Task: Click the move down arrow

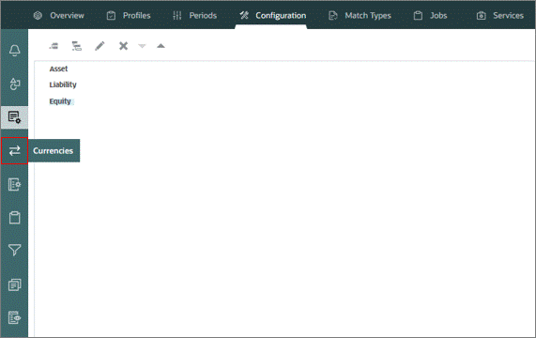Action: pyautogui.click(x=142, y=46)
